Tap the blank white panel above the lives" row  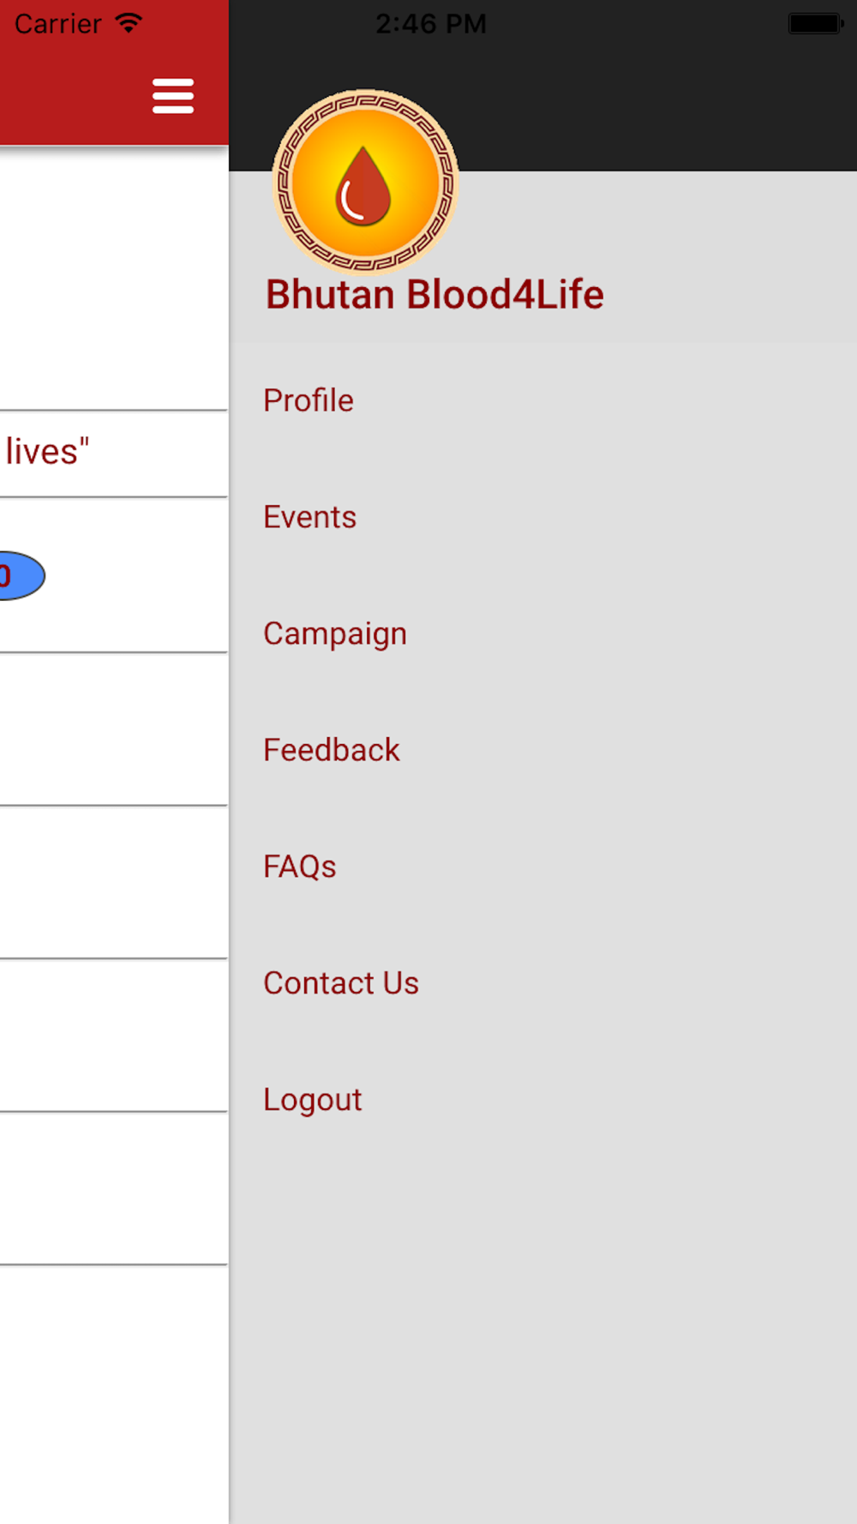click(114, 278)
